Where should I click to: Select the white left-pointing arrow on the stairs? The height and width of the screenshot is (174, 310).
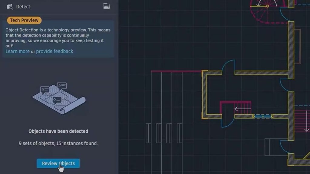pos(242,109)
